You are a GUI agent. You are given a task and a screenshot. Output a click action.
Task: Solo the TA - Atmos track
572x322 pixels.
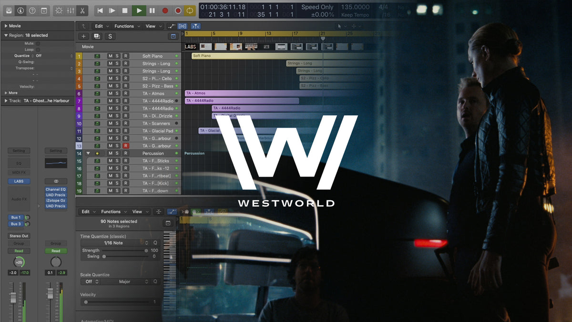point(117,93)
